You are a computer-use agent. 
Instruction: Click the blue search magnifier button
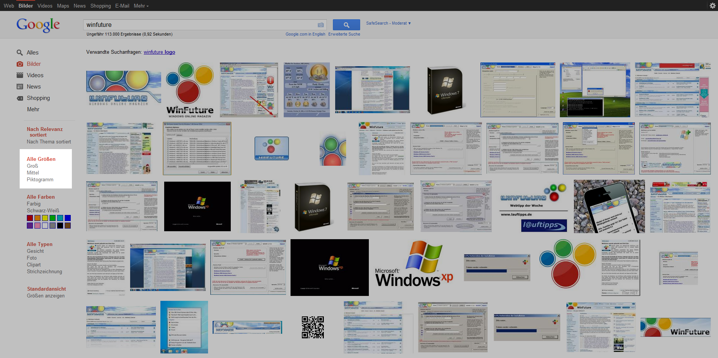click(x=346, y=25)
